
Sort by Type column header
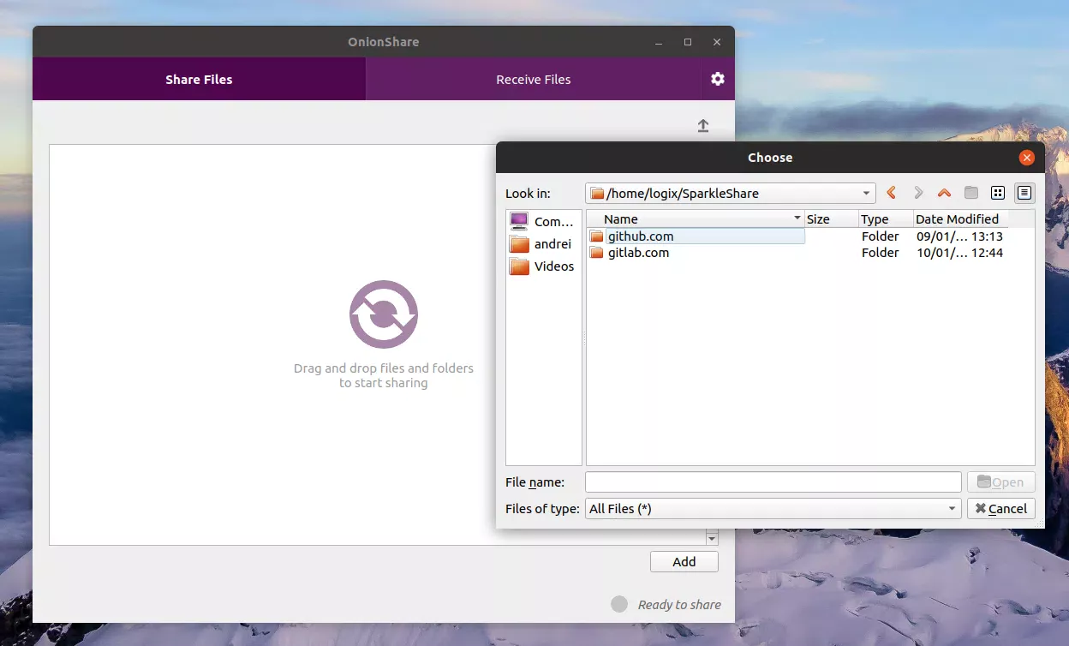click(885, 219)
